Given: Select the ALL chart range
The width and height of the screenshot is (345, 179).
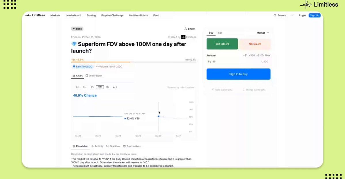Looking at the screenshot, I should [115, 87].
